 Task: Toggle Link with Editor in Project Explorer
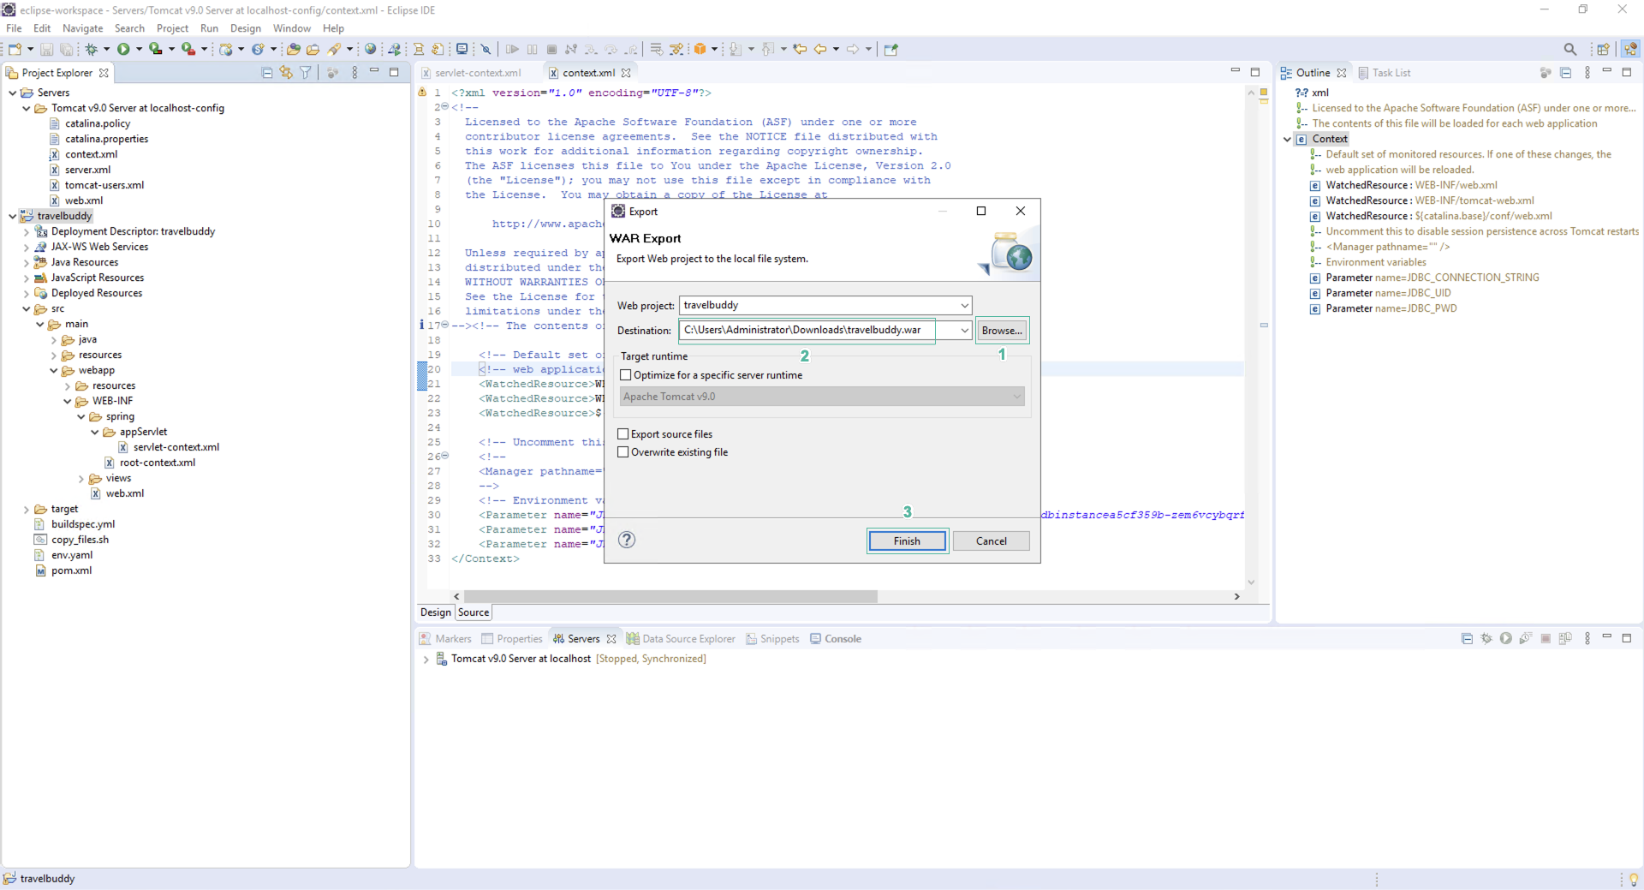pos(286,73)
